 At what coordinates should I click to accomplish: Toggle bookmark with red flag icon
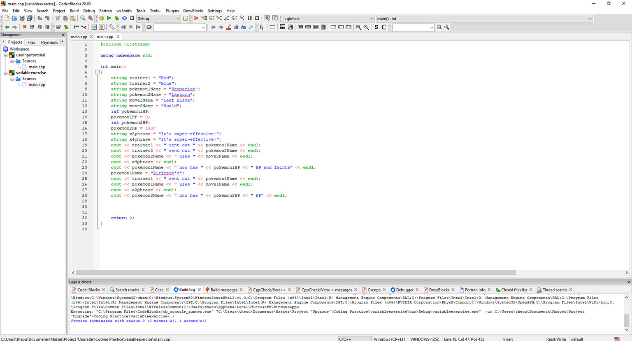coord(24,27)
